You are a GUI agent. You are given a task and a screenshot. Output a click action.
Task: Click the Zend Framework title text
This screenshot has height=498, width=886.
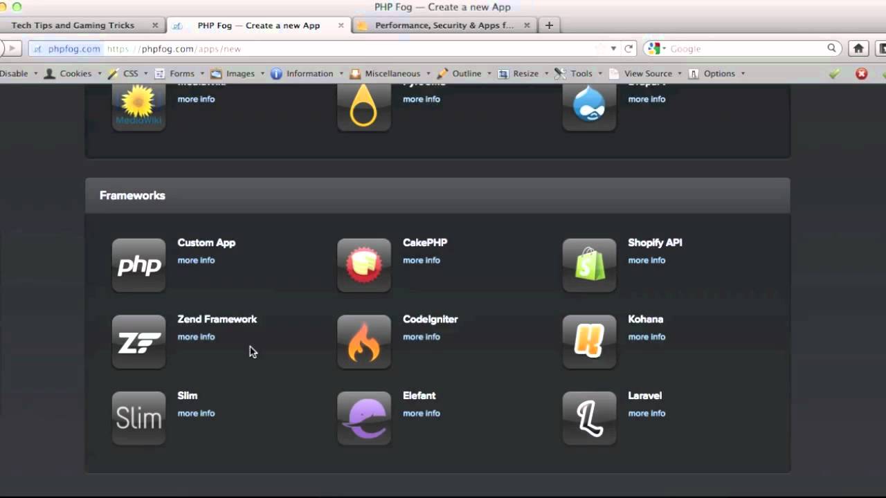[217, 319]
